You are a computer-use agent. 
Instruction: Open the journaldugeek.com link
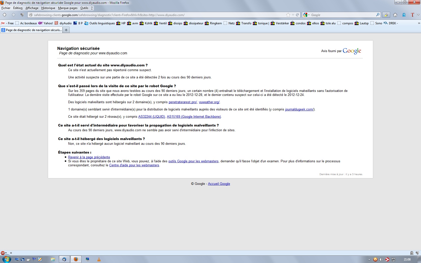[x=299, y=109]
